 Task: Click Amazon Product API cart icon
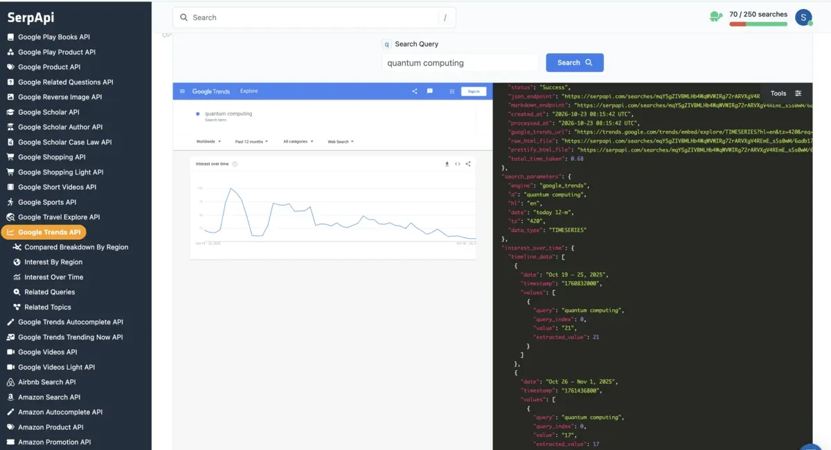tap(10, 427)
